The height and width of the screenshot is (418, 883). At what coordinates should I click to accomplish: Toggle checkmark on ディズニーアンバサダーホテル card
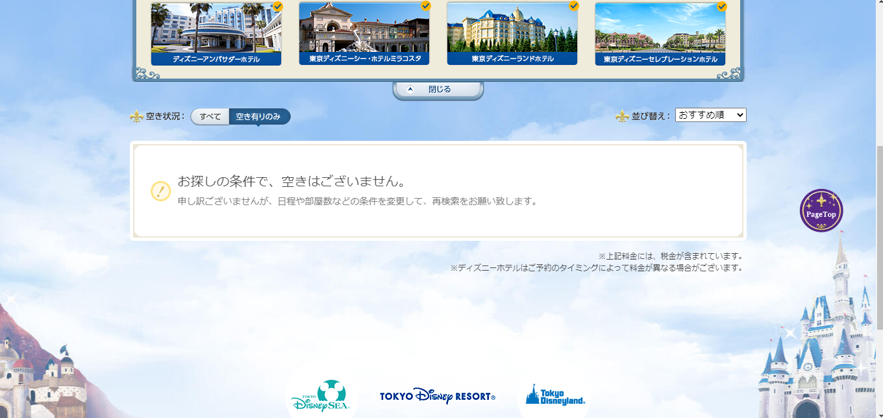tap(278, 6)
